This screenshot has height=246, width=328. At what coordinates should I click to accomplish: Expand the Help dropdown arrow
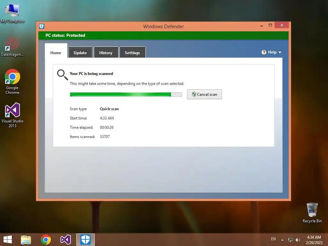click(x=280, y=52)
